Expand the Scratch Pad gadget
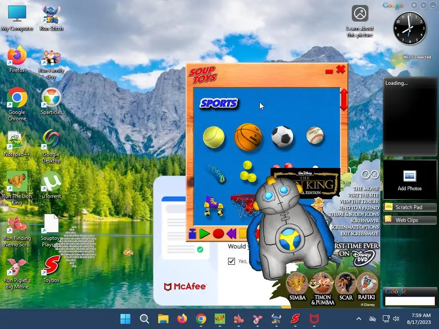This screenshot has width=439, height=329. pos(409,207)
